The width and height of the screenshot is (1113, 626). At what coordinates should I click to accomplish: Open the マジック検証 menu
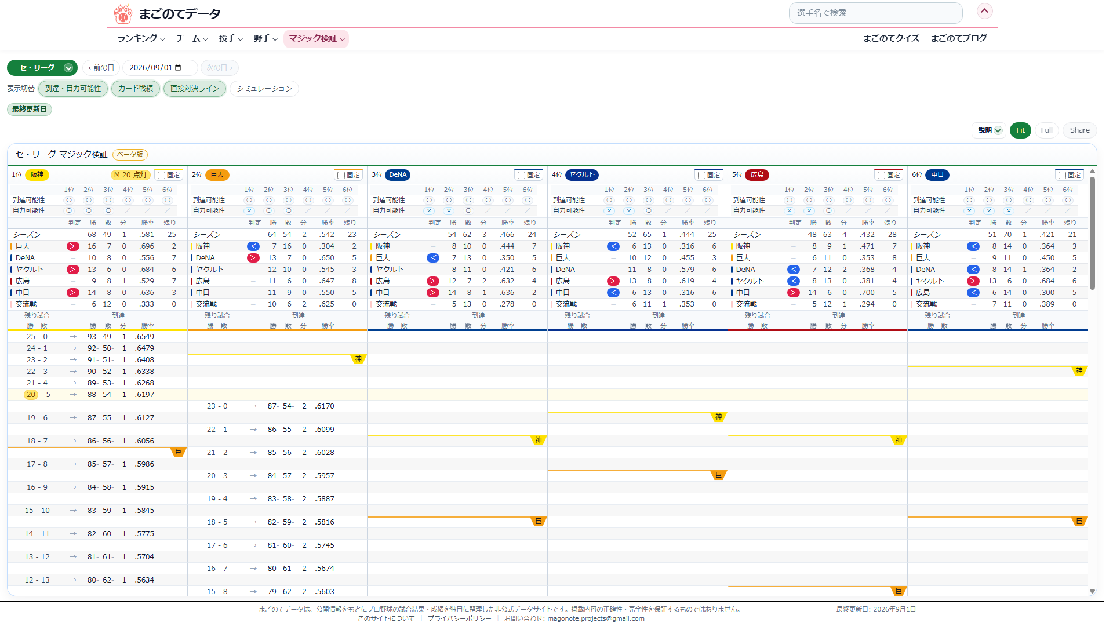click(317, 38)
